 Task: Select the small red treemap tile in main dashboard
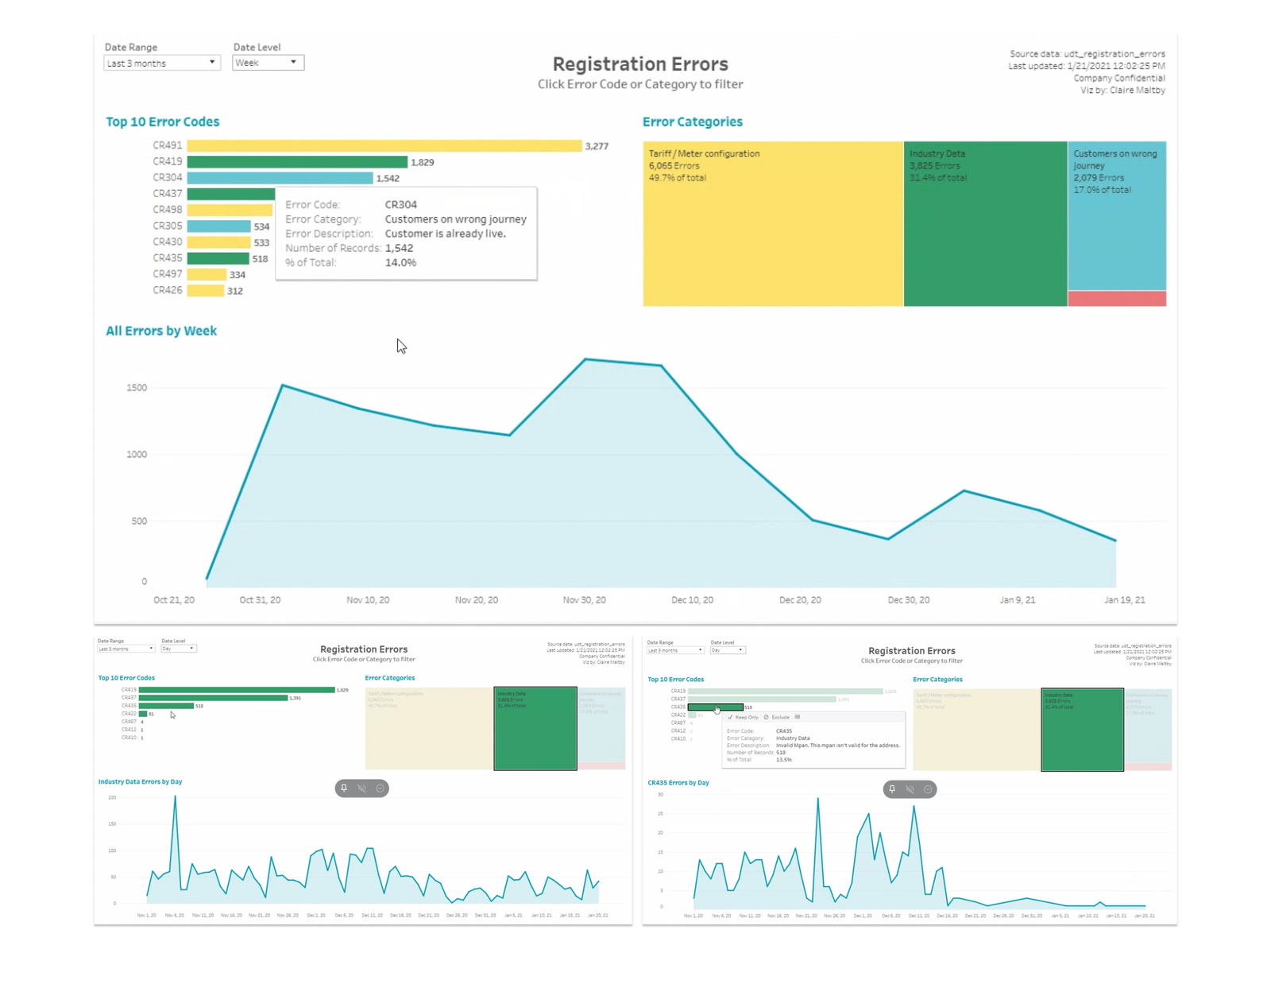[1117, 299]
